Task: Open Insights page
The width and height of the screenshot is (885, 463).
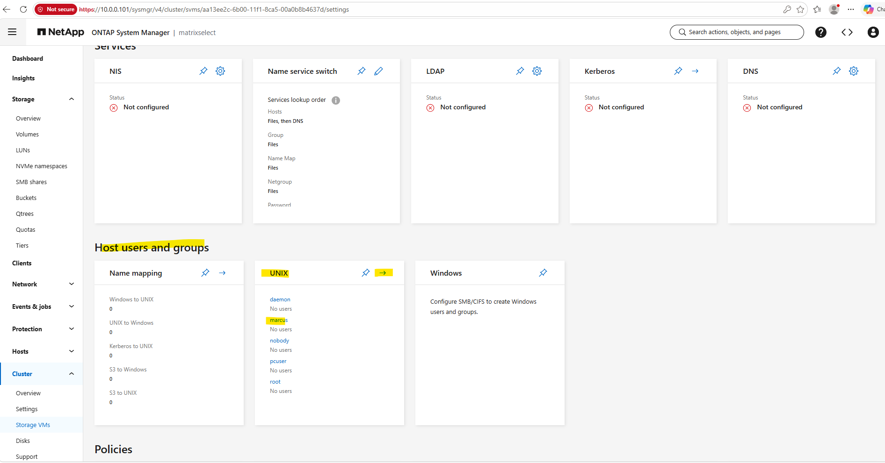Action: click(23, 78)
